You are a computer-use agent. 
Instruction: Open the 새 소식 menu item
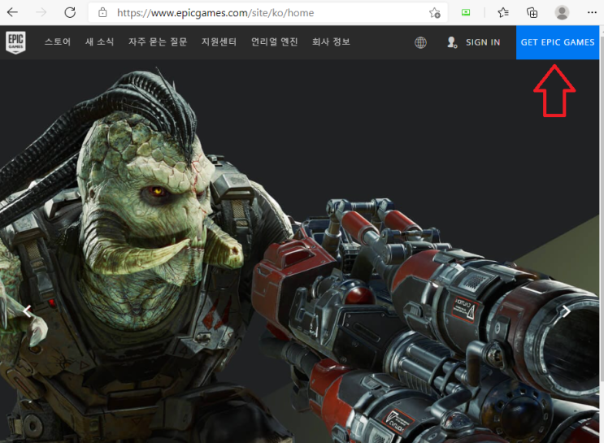[99, 41]
